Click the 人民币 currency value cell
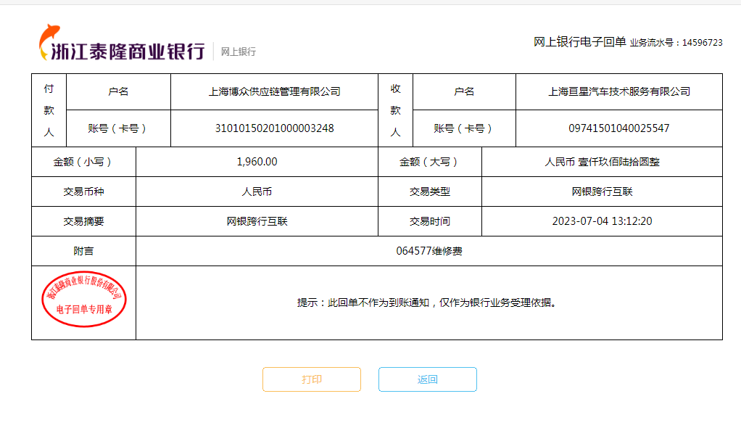 pyautogui.click(x=257, y=192)
